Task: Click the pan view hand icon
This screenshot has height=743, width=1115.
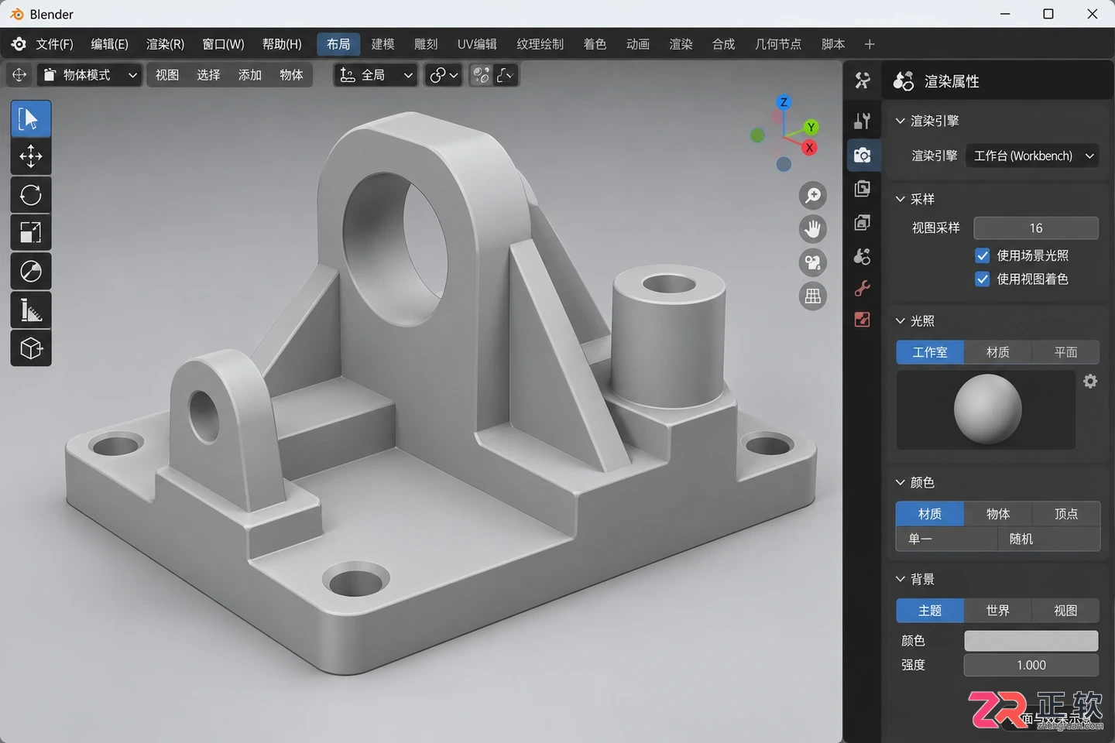Action: pos(813,229)
